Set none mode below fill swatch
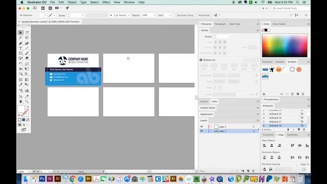This screenshot has height=184, width=327. (x=28, y=120)
